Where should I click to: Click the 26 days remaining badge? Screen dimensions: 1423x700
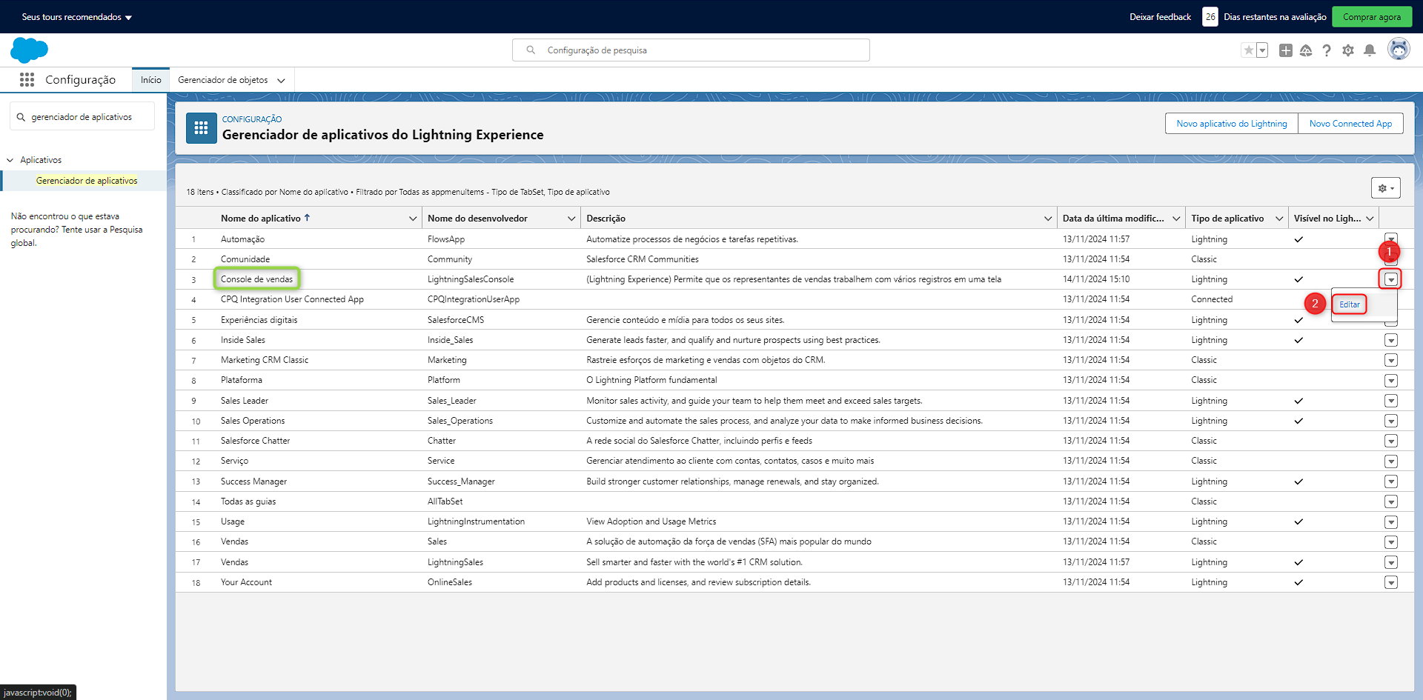[1210, 17]
